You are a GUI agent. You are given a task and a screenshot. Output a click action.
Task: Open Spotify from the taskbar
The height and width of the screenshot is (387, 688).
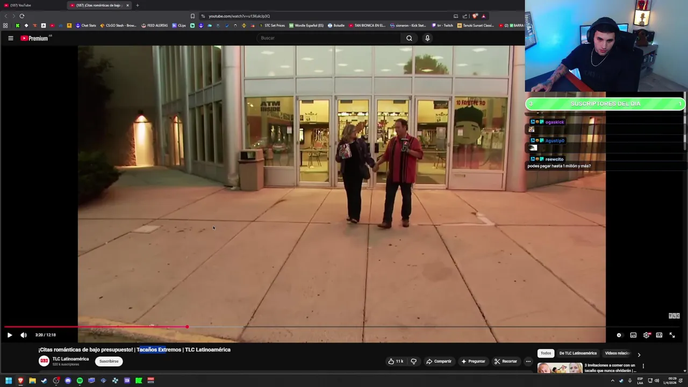coord(80,381)
